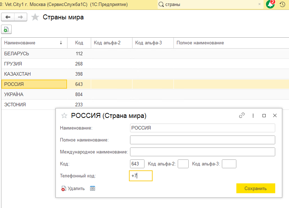Click the Полное наименование column header

pos(200,43)
